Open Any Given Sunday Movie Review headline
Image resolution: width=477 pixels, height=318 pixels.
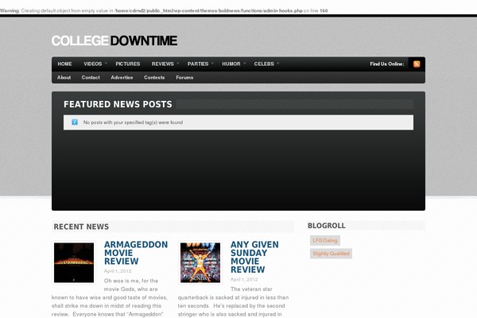pos(254,257)
